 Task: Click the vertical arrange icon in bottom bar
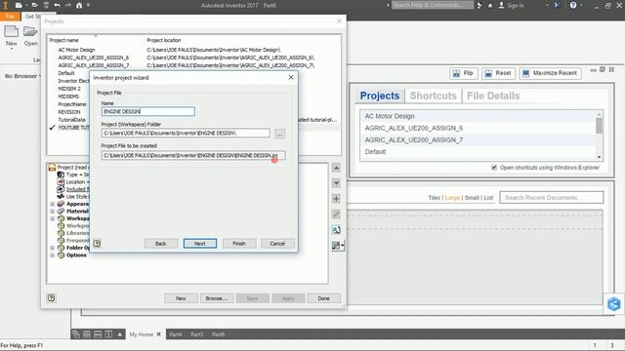pyautogui.click(x=108, y=334)
